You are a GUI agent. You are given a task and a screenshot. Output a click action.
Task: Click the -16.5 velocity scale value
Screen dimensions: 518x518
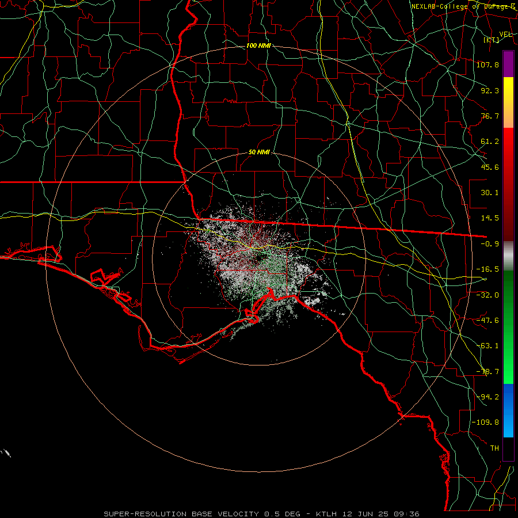(487, 269)
